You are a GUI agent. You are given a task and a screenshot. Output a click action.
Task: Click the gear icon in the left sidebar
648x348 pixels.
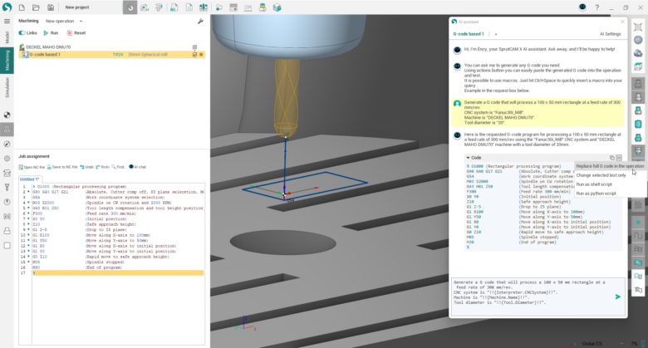point(7,159)
